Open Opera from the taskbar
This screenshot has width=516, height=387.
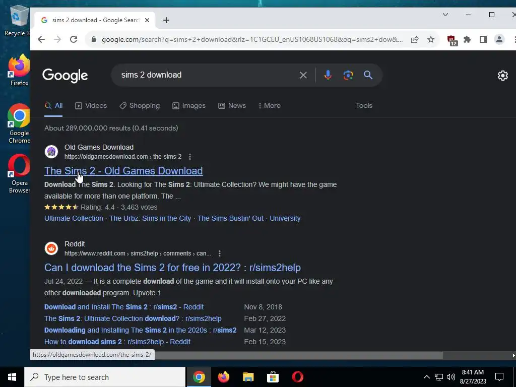coord(297,377)
